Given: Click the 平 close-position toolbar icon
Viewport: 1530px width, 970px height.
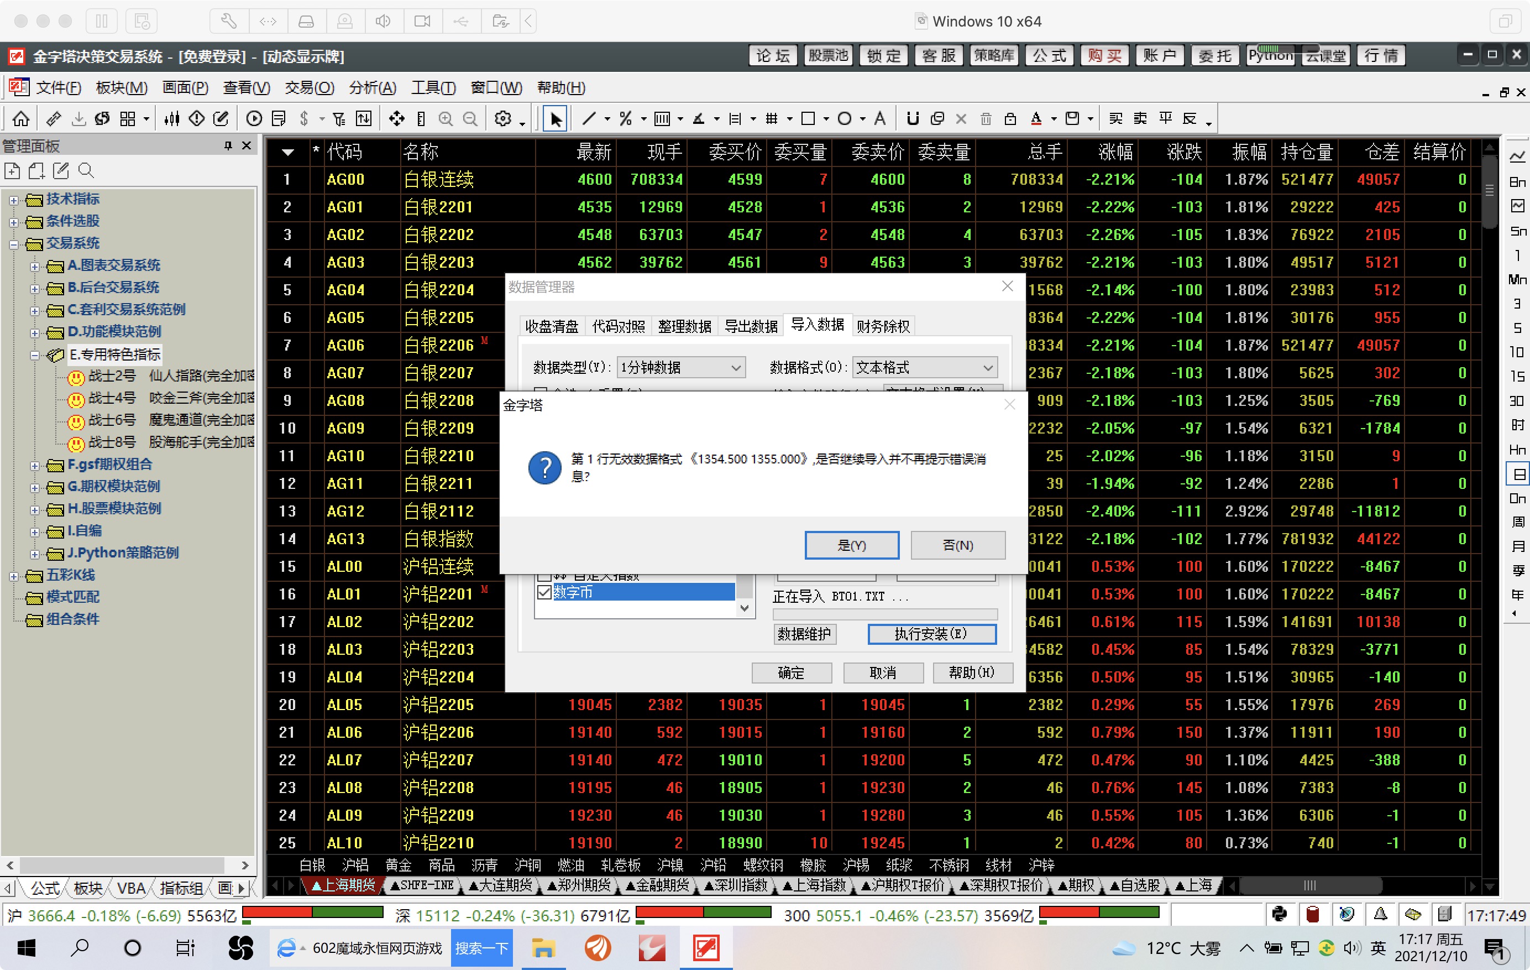Looking at the screenshot, I should [1165, 119].
